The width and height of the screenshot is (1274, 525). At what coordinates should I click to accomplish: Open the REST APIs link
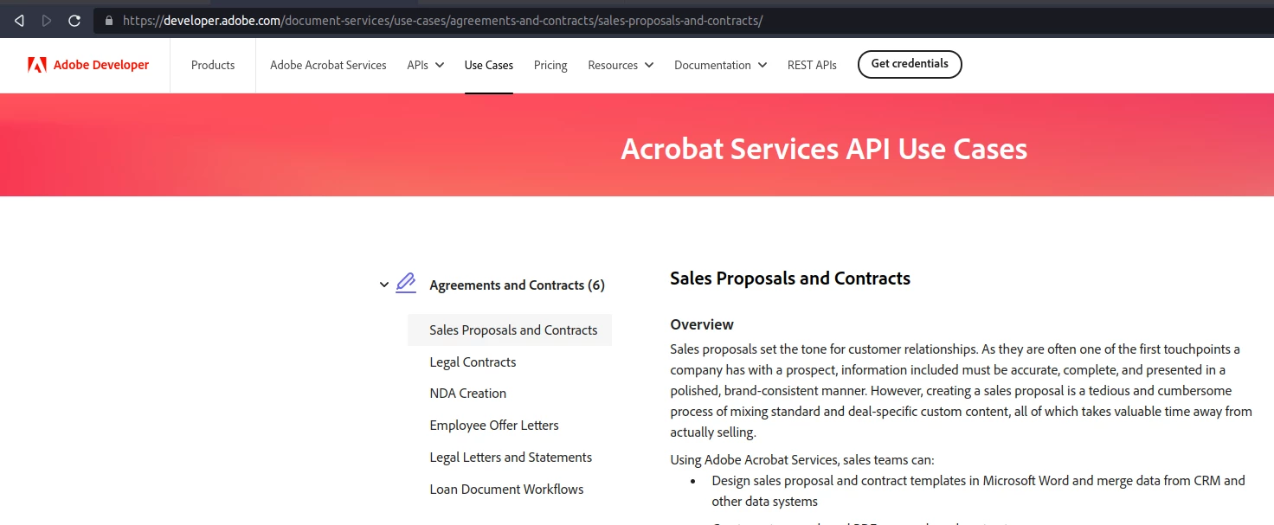812,65
